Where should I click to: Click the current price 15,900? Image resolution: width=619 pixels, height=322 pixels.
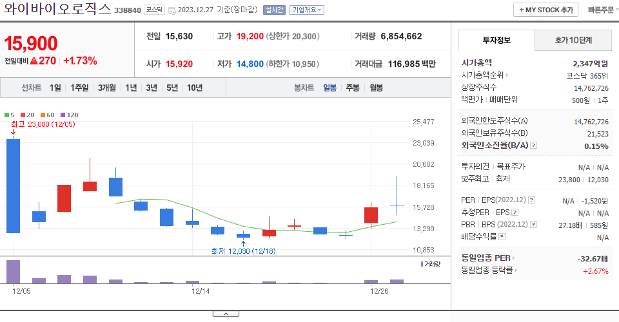pyautogui.click(x=31, y=43)
